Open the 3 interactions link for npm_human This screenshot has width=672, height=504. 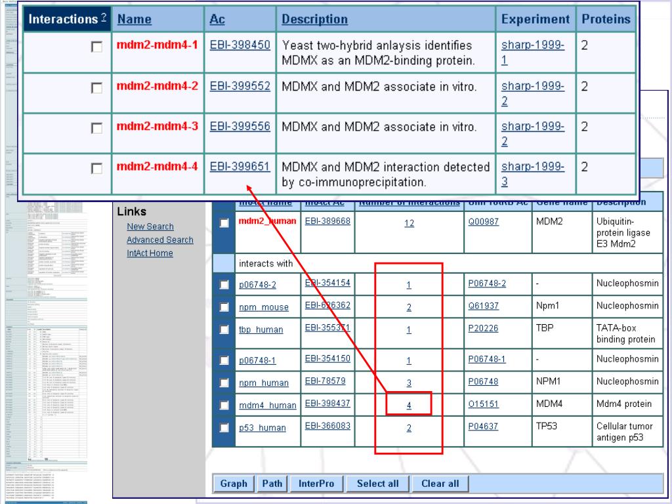pos(409,383)
